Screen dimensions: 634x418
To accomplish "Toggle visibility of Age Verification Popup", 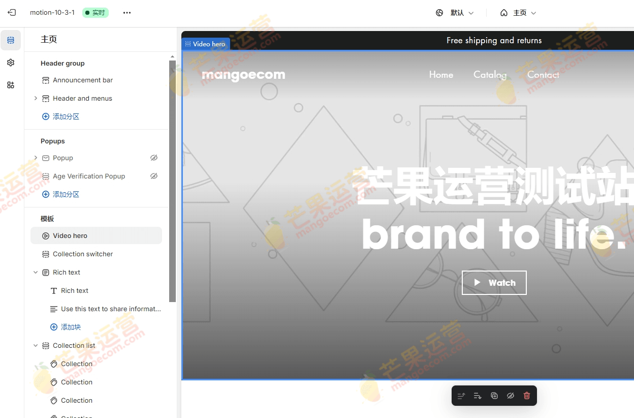I will point(154,176).
